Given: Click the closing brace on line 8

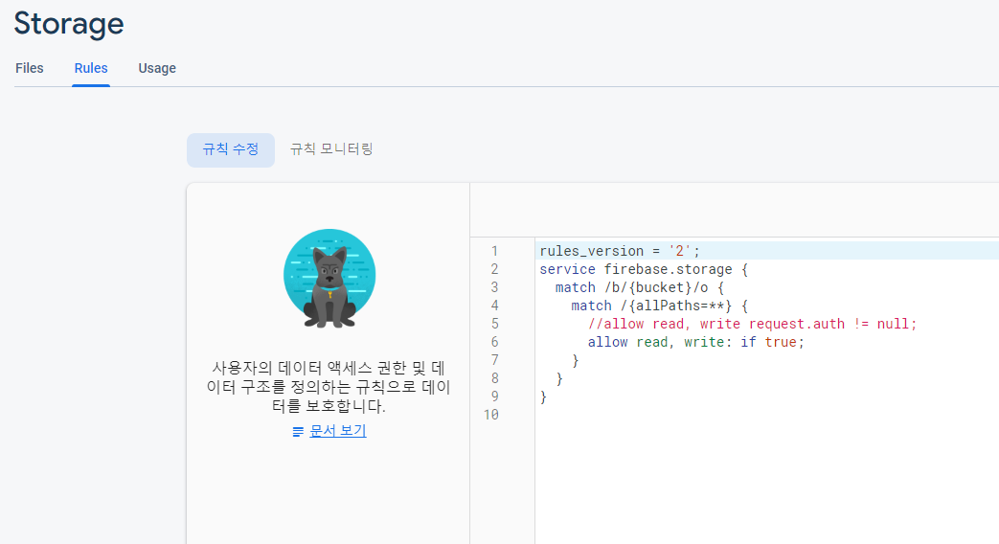Looking at the screenshot, I should tap(559, 378).
